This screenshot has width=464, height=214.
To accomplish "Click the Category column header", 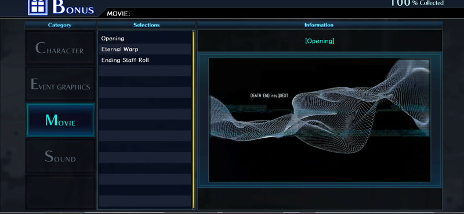I will pyautogui.click(x=60, y=25).
